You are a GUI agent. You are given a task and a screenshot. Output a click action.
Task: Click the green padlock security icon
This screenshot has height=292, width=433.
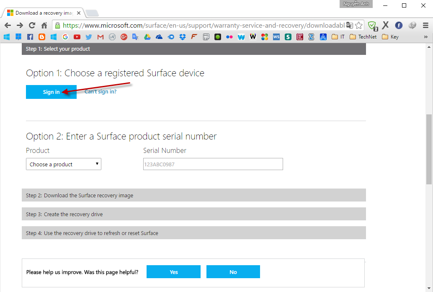click(x=57, y=26)
